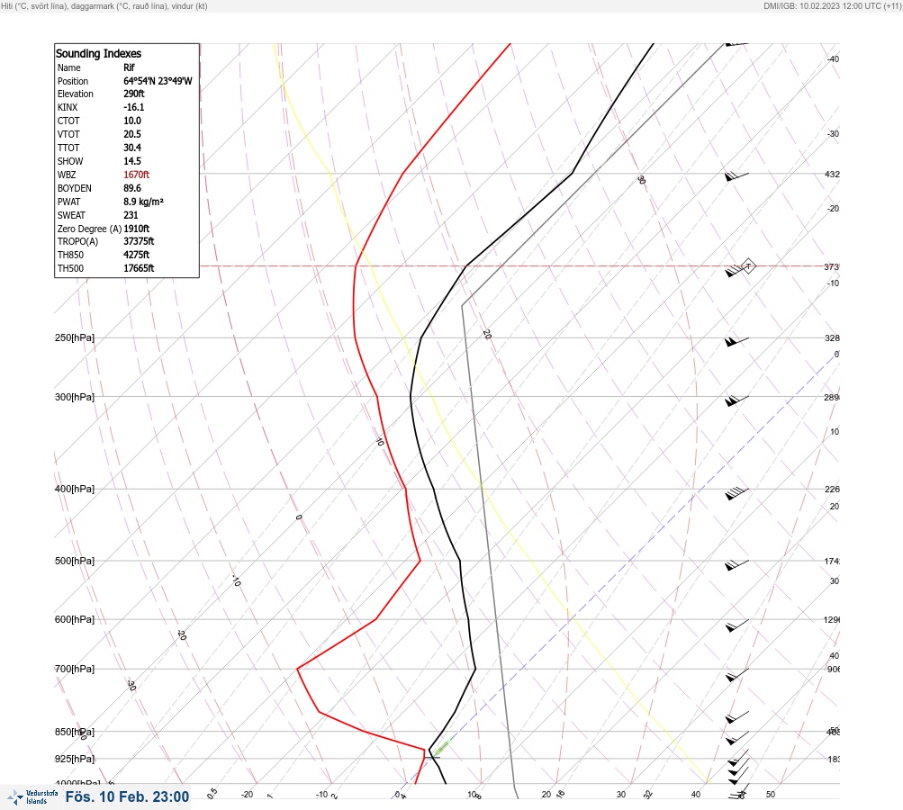The height and width of the screenshot is (810, 903).
Task: Click the wind barb at 600 hPa
Action: coord(737,625)
